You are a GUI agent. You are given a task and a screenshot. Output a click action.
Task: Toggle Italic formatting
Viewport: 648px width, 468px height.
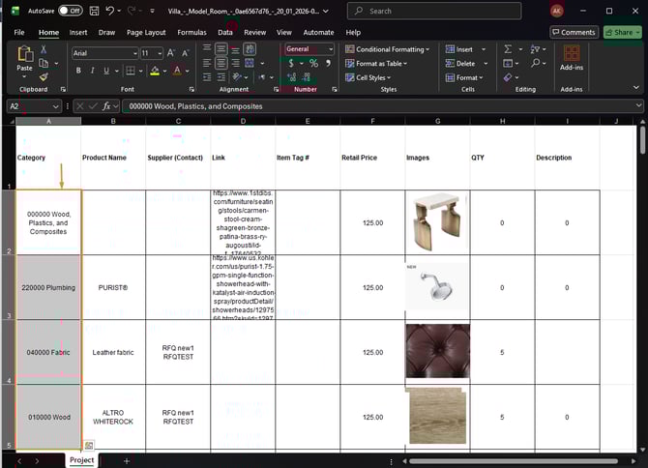(x=92, y=71)
